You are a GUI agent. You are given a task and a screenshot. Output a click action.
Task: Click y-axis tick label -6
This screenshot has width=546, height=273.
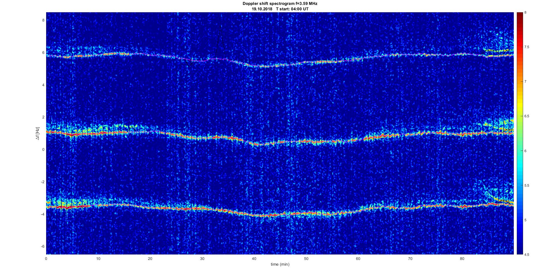click(x=43, y=246)
